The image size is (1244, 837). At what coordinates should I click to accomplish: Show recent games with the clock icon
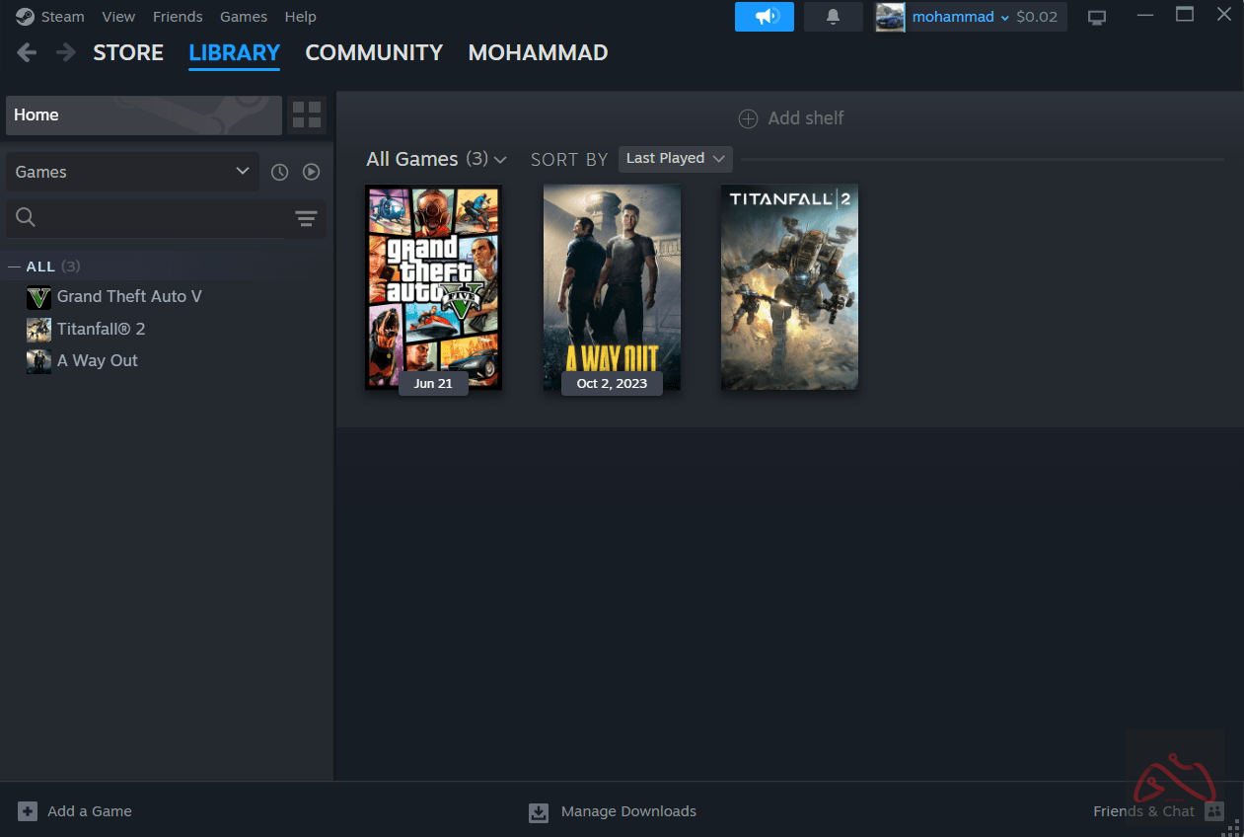[x=279, y=171]
